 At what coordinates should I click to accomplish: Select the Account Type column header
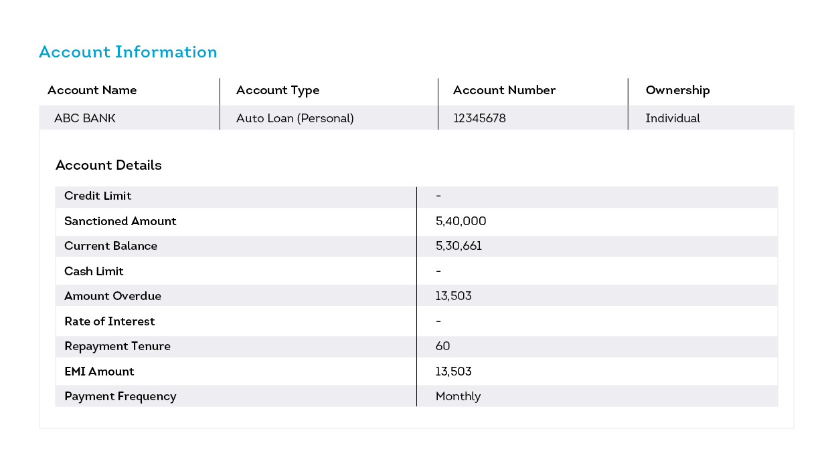(x=278, y=90)
